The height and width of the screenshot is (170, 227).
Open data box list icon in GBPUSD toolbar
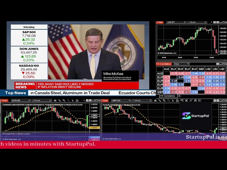[x=200, y=101]
